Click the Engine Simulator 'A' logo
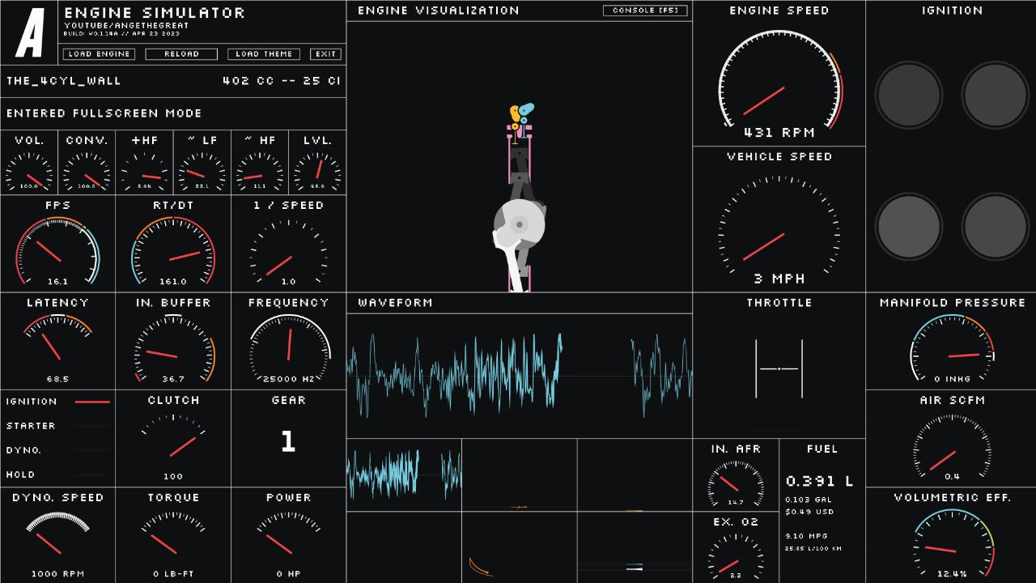 [x=29, y=32]
